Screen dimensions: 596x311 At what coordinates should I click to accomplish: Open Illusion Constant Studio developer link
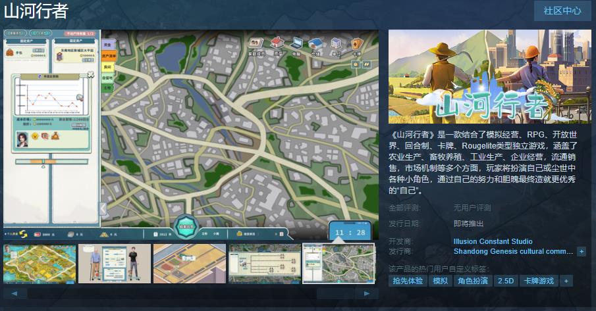493,241
